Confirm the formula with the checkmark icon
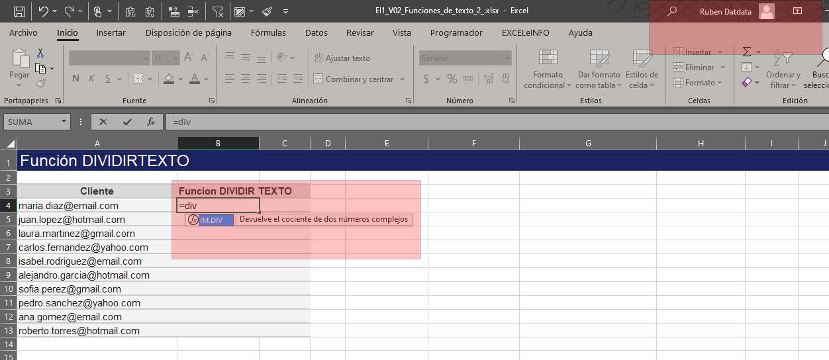 (x=126, y=122)
